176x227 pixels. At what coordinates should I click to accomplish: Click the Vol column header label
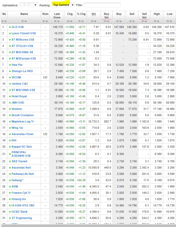click(x=94, y=14)
